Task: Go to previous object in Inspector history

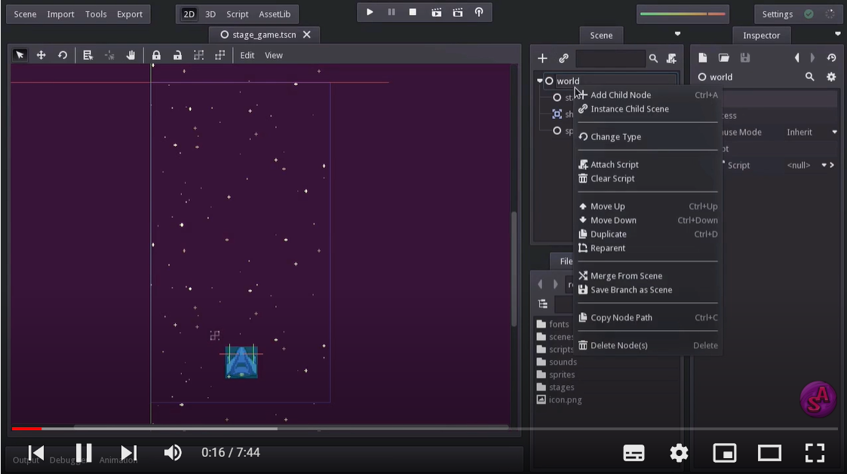Action: point(796,58)
